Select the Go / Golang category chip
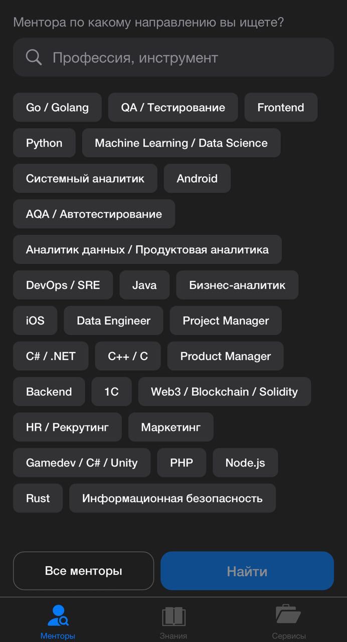Viewport: 347px width, 642px height. [57, 107]
